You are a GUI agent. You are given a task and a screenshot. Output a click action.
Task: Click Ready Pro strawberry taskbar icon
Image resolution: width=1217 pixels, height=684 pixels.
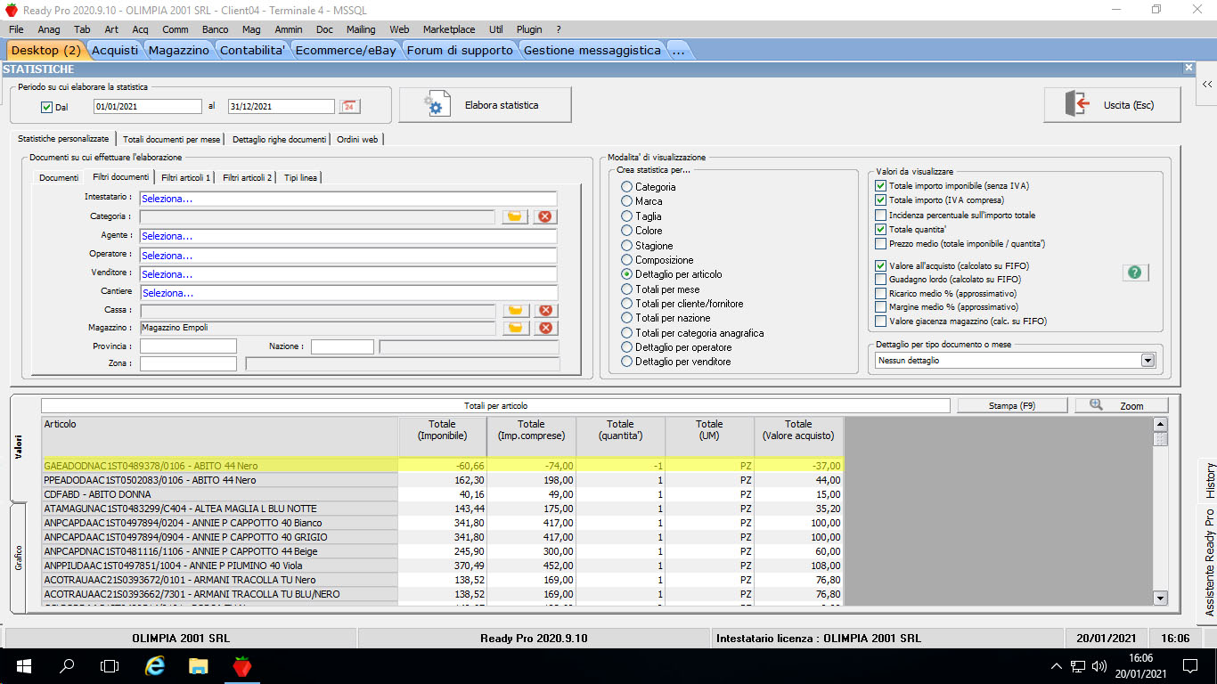[241, 665]
